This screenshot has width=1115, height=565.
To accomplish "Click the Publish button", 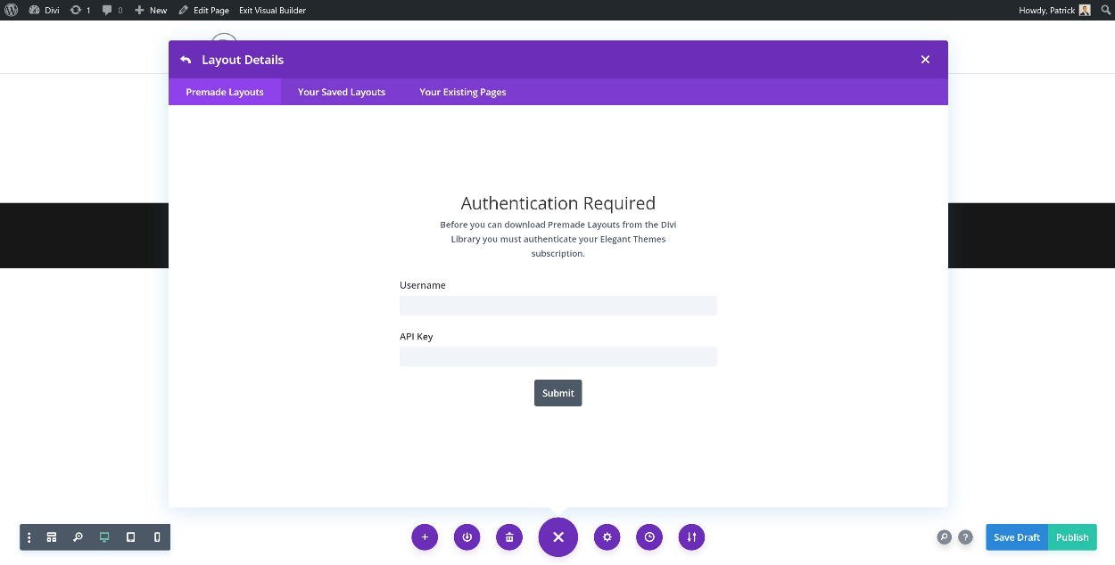I will click(1072, 537).
